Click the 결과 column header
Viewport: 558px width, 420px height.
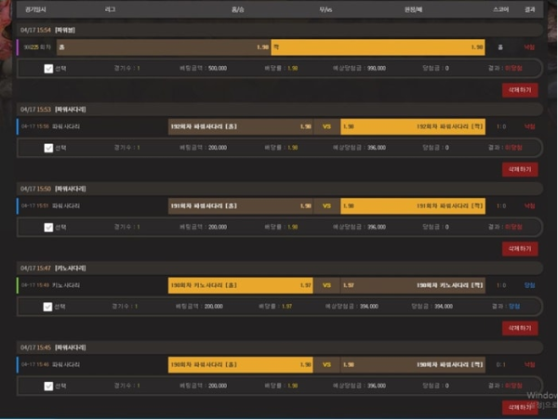click(529, 8)
